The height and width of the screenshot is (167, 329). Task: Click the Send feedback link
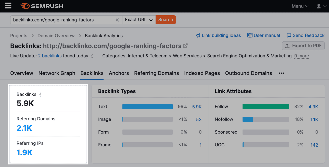click(306, 35)
